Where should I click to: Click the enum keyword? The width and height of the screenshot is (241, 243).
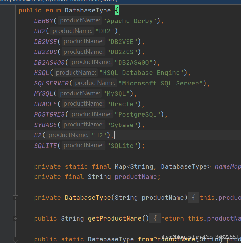tap(53, 11)
